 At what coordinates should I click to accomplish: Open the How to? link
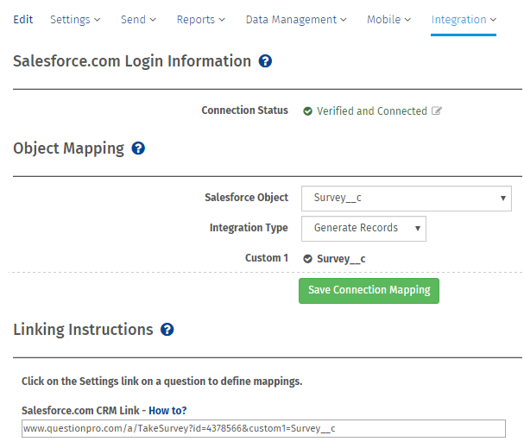point(167,410)
